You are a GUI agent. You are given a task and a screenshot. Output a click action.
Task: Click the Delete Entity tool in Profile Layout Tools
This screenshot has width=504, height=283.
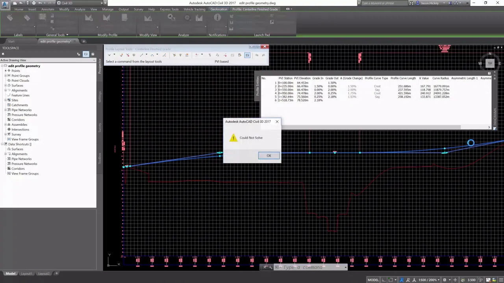point(225,55)
